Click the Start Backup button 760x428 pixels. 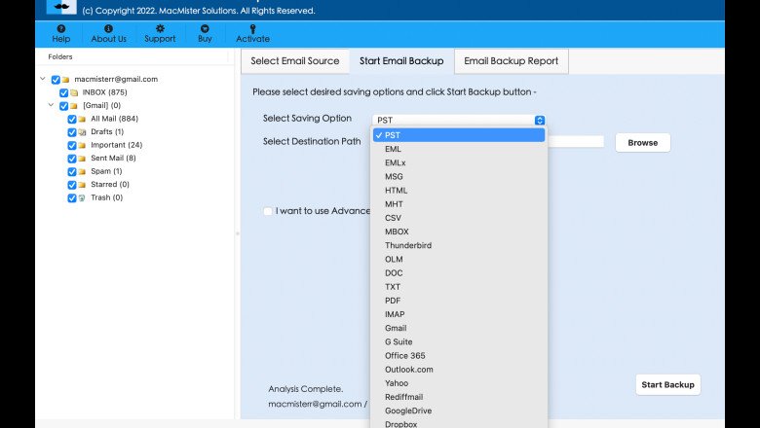click(x=667, y=384)
